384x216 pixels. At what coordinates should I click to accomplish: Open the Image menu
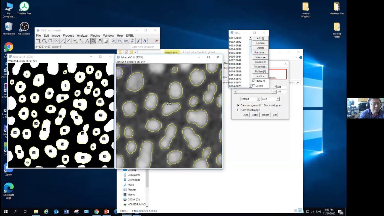pyautogui.click(x=56, y=35)
